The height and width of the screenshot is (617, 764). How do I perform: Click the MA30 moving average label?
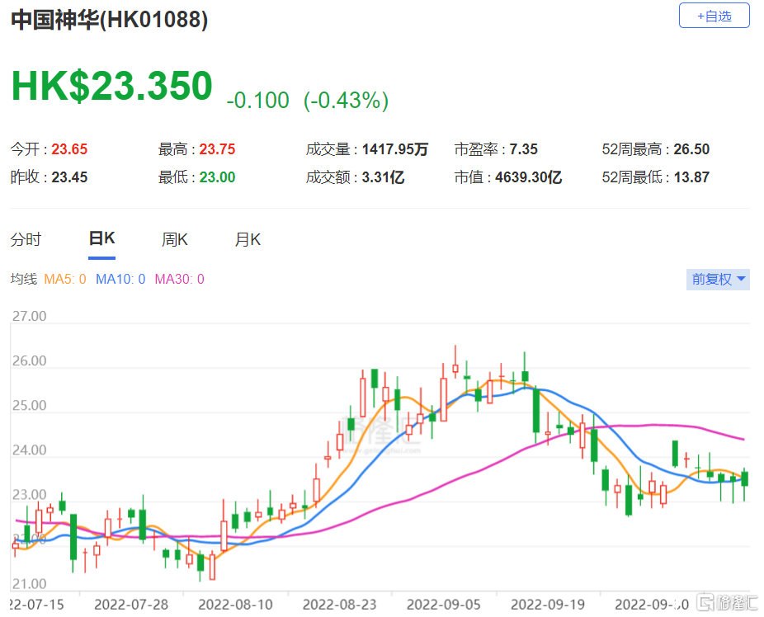179,279
